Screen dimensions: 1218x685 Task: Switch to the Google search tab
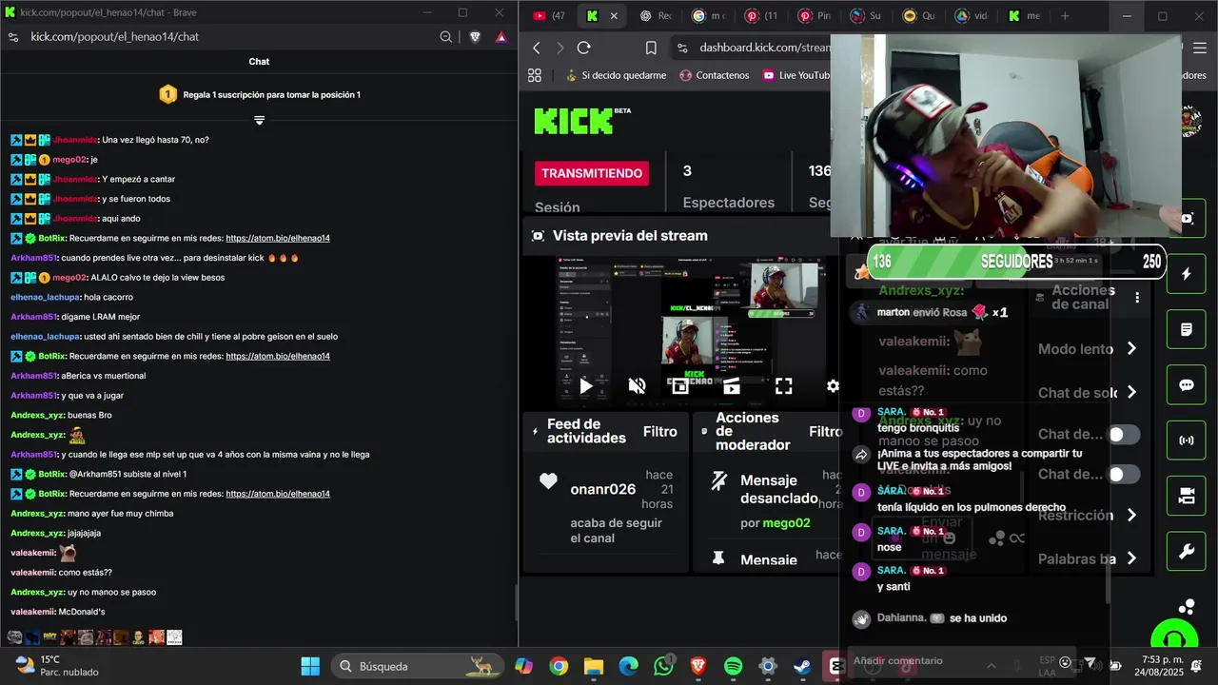click(x=710, y=16)
